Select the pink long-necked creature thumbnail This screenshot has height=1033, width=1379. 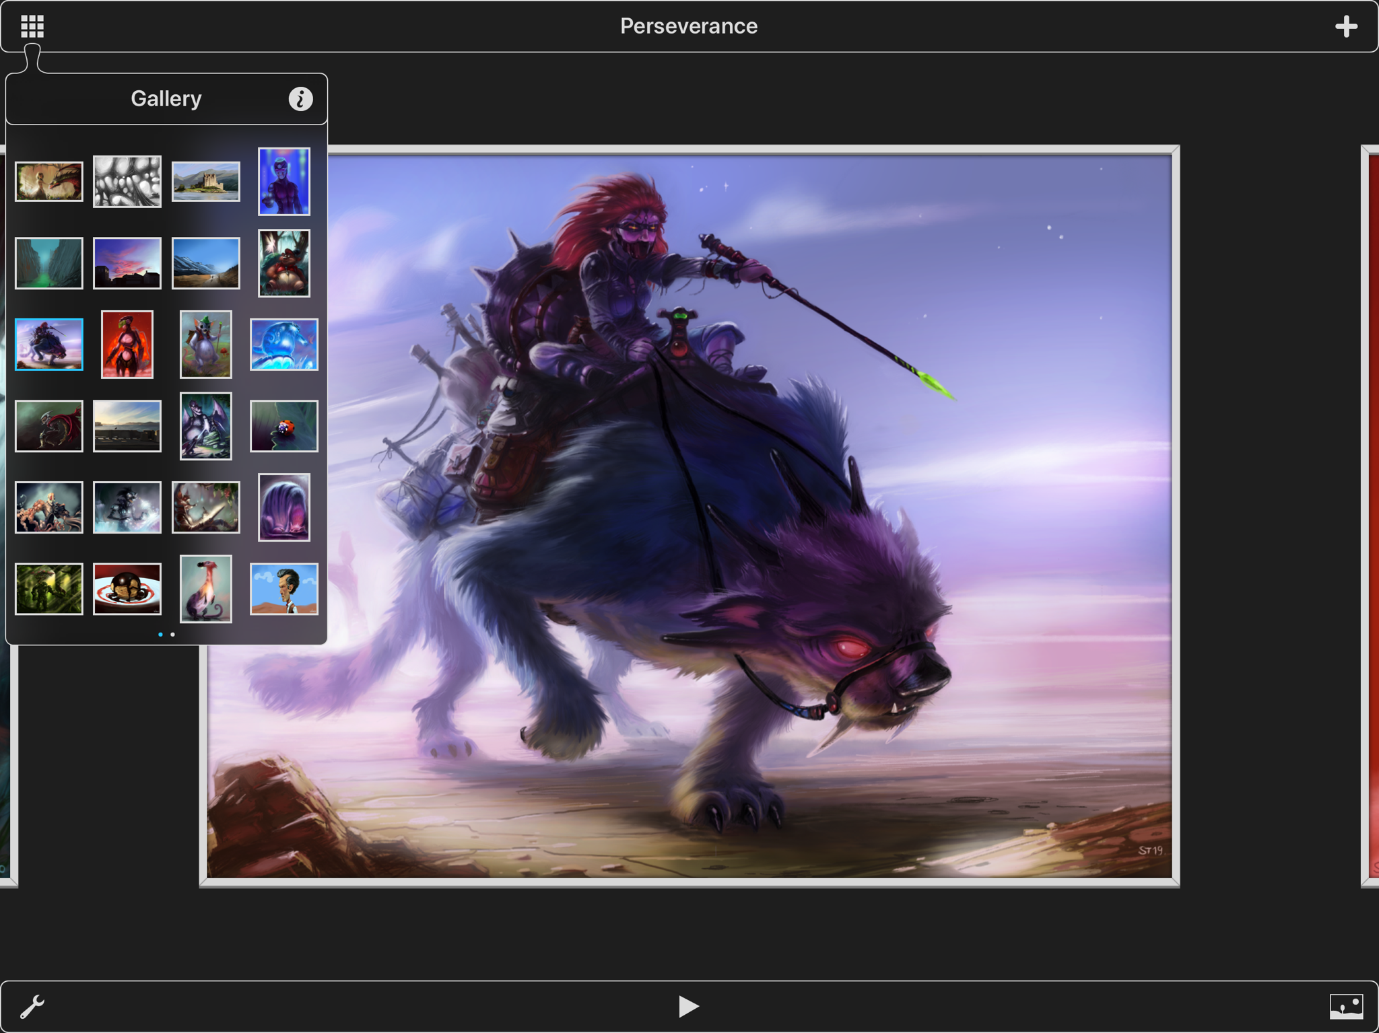coord(206,589)
